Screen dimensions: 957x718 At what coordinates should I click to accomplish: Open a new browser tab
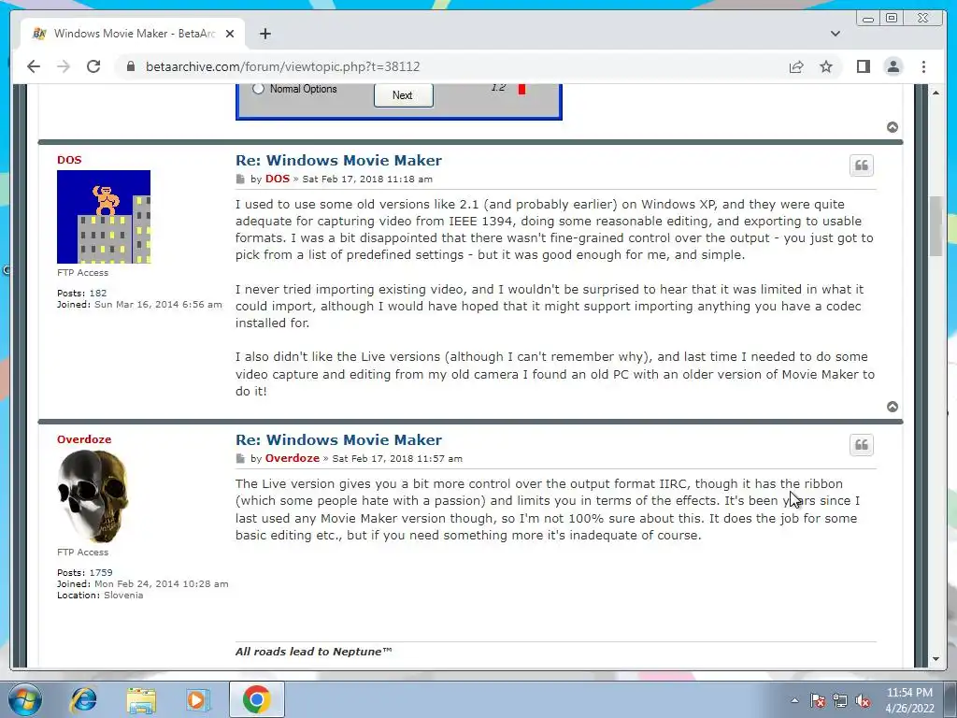pyautogui.click(x=264, y=34)
